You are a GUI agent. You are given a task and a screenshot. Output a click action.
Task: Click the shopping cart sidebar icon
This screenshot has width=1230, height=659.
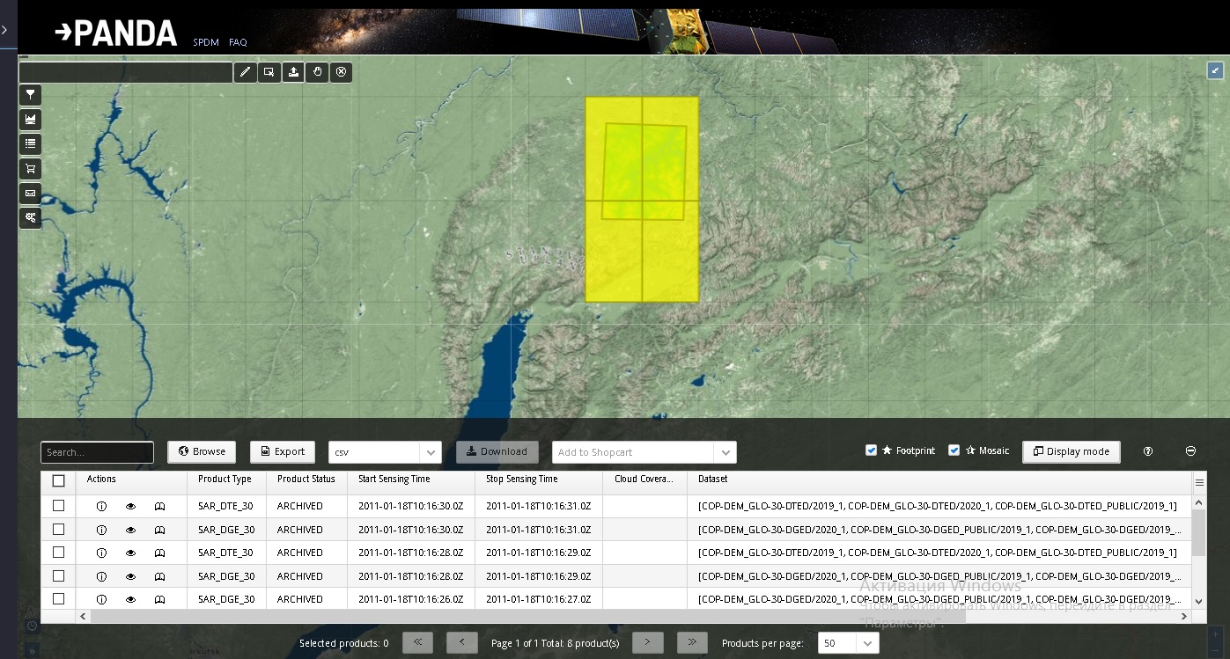30,169
